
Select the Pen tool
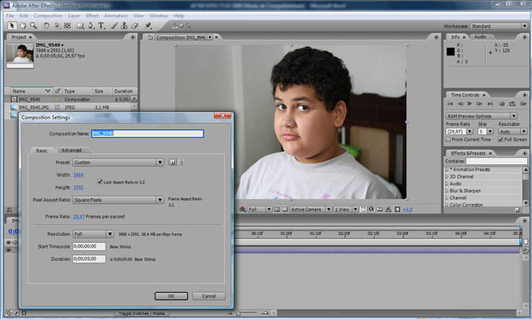89,25
